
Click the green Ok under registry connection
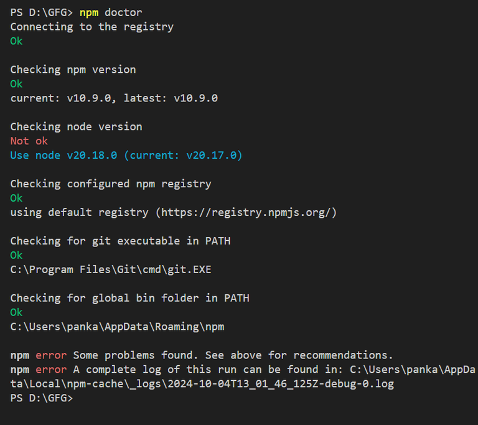(x=16, y=41)
